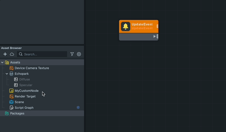The height and width of the screenshot is (132, 226).
Task: Click the Asset Browser panel title
Action: 11,48
